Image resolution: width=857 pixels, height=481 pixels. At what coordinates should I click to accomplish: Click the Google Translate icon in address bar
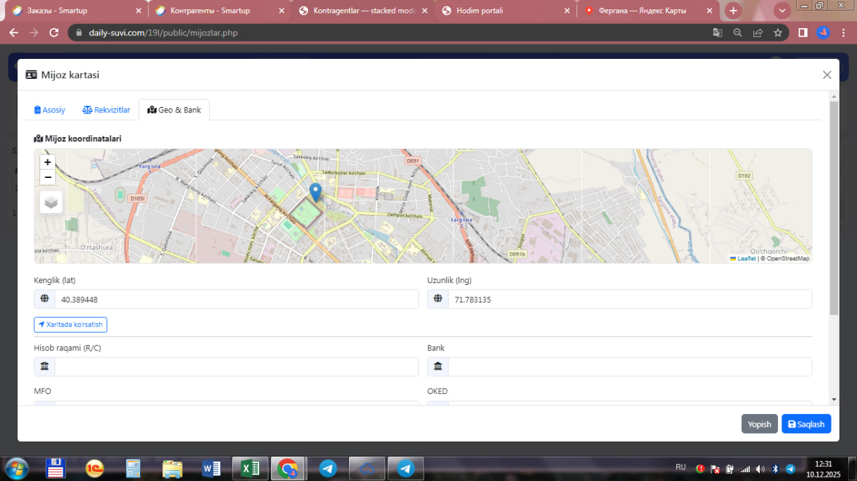[x=717, y=33]
